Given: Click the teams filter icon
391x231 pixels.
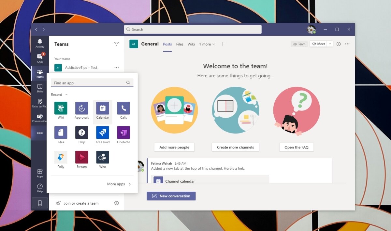Looking at the screenshot, I should point(116,44).
